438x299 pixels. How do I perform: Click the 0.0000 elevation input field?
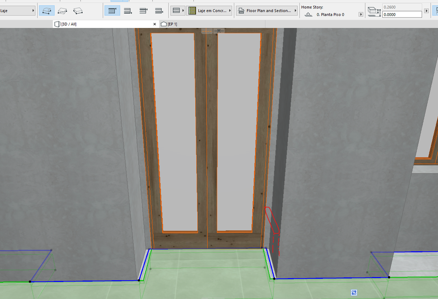(x=402, y=14)
